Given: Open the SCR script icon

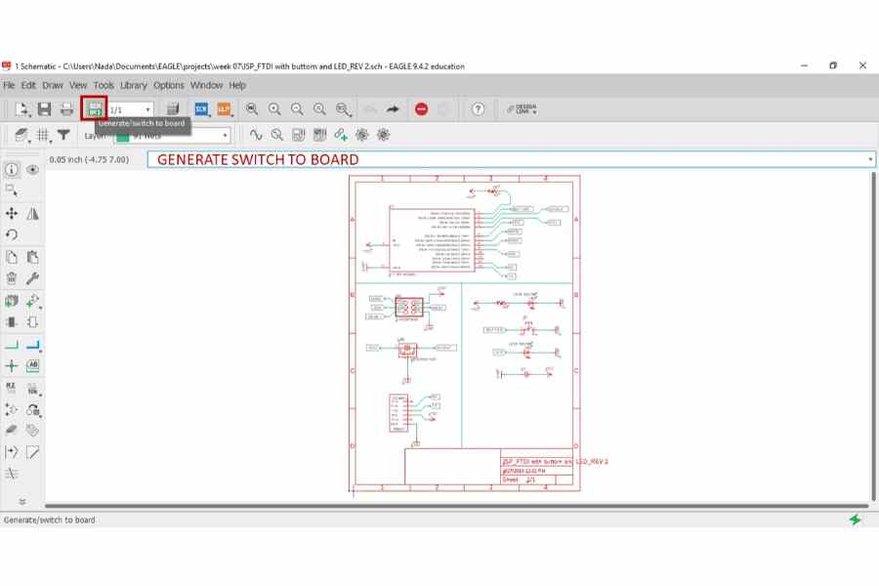Looking at the screenshot, I should coord(201,108).
